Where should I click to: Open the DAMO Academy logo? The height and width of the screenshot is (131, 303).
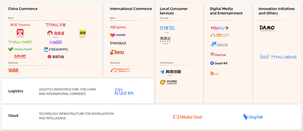267,28
